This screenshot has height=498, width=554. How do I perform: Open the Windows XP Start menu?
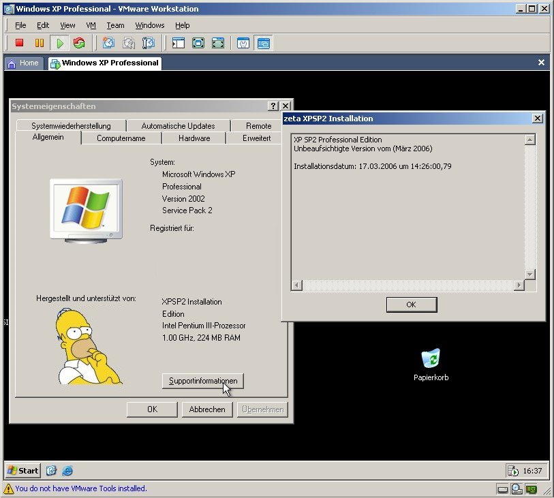(23, 471)
